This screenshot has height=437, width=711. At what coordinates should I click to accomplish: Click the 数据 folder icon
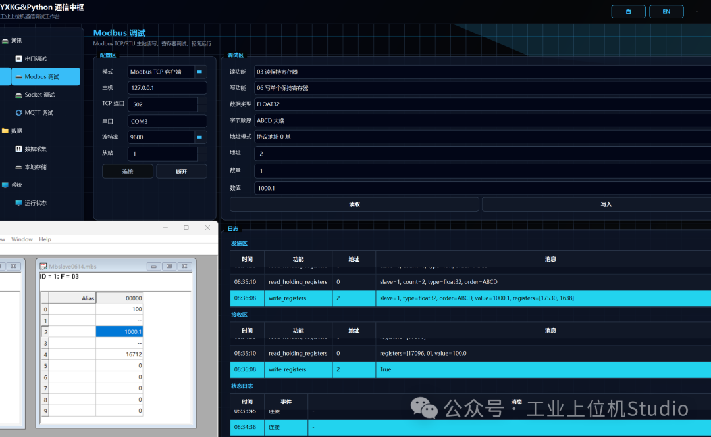pos(5,131)
